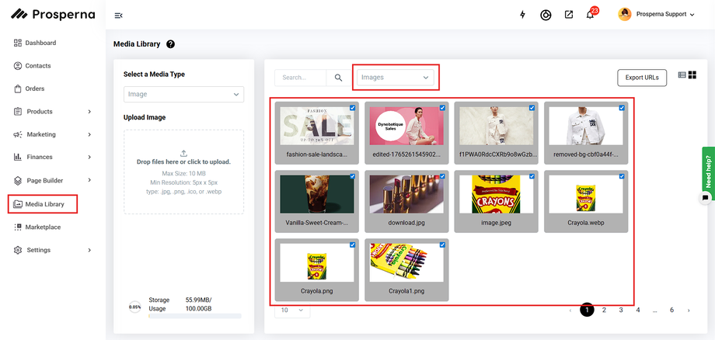This screenshot has width=715, height=340.
Task: Expand the Page Builder submenu chevron
Action: point(89,180)
